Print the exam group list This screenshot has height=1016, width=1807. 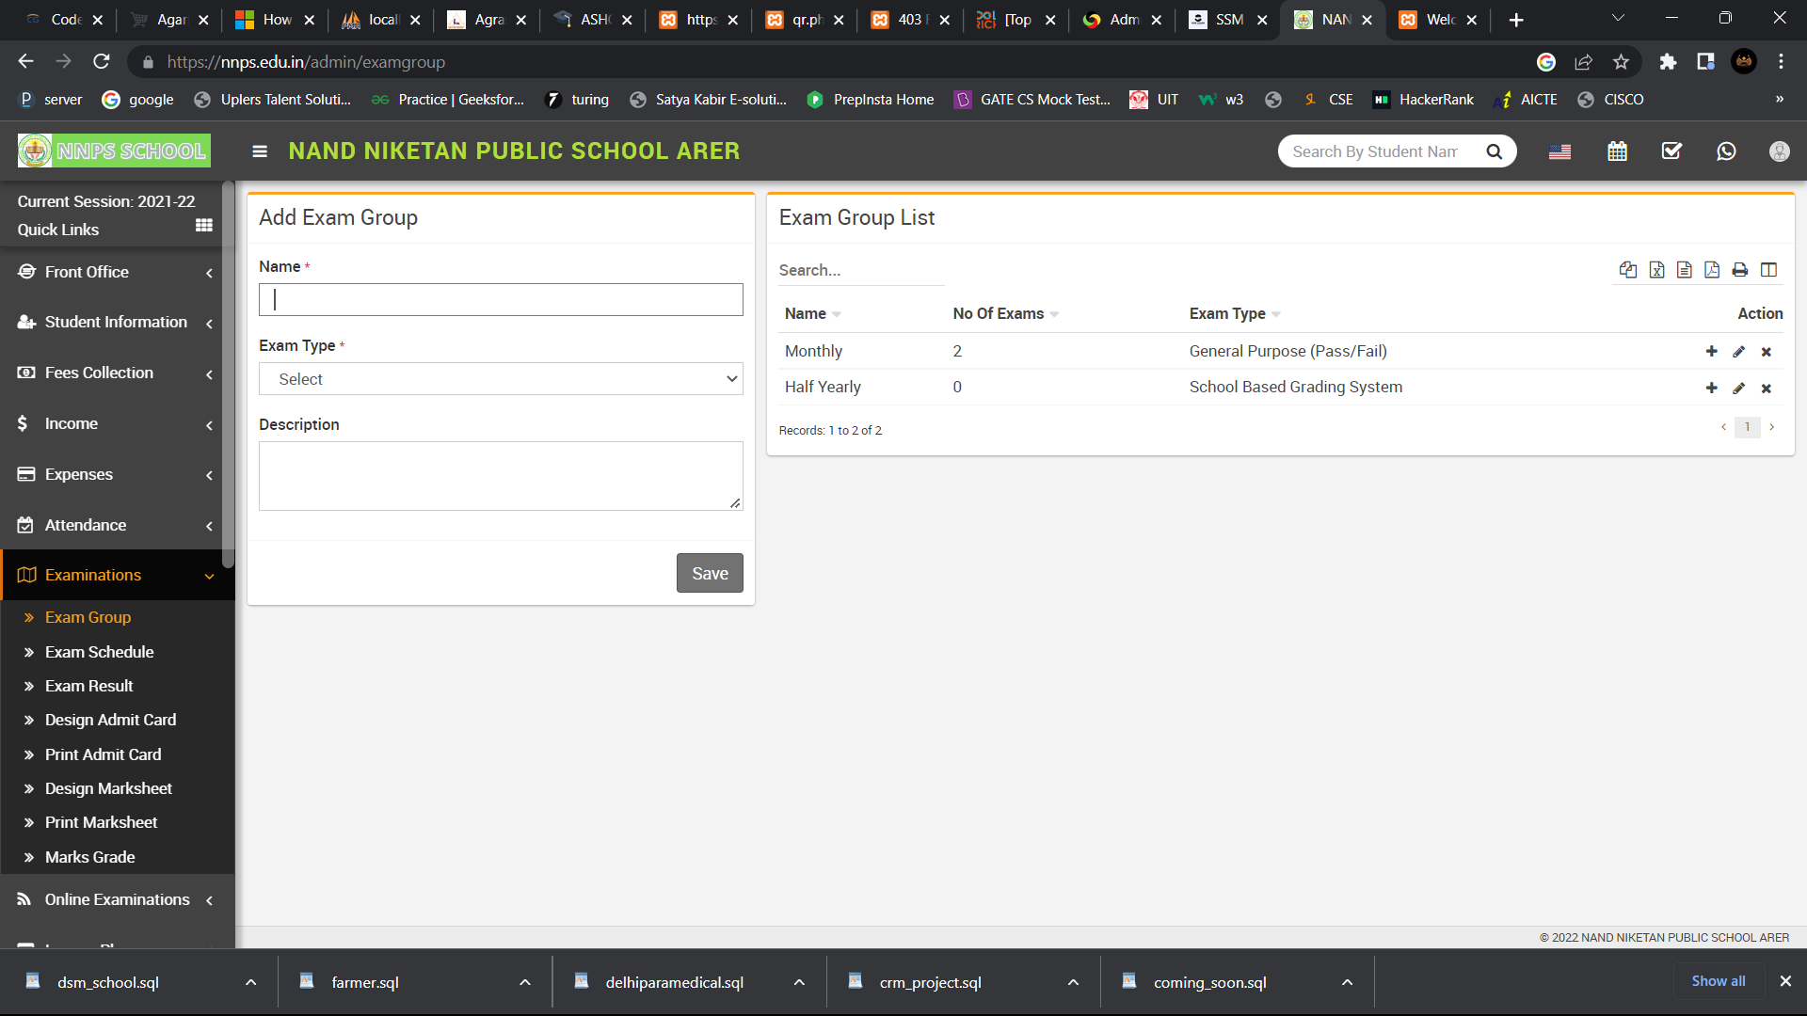click(1740, 270)
